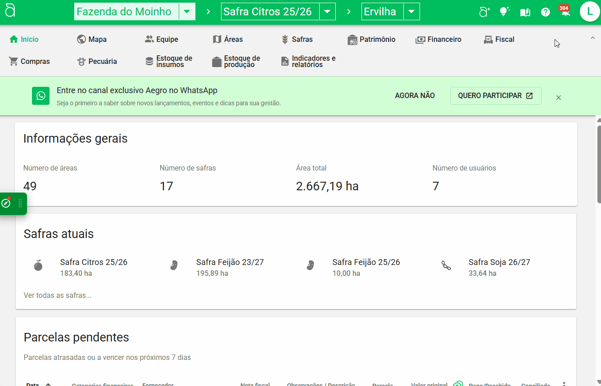The image size is (601, 386).
Task: Open Safra Citros 25/26 crop card
Action: pyautogui.click(x=81, y=267)
